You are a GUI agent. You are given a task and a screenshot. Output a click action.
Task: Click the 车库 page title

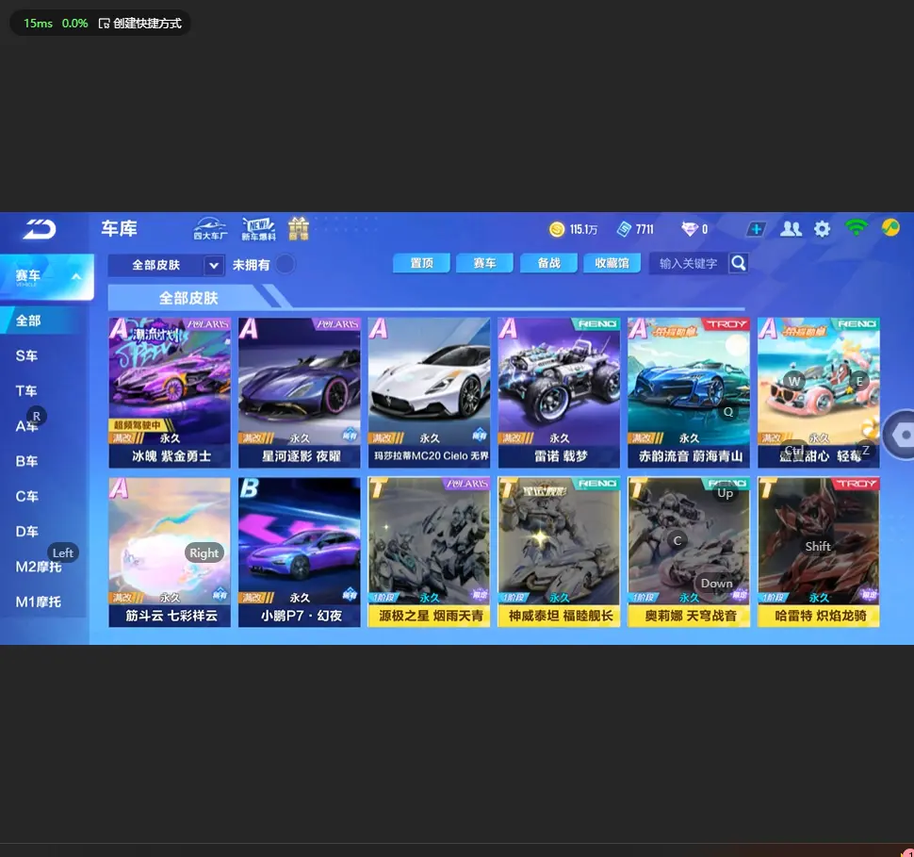(119, 228)
